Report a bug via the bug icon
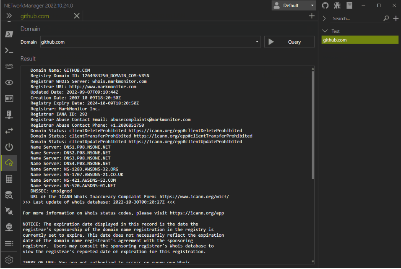 coord(337,5)
